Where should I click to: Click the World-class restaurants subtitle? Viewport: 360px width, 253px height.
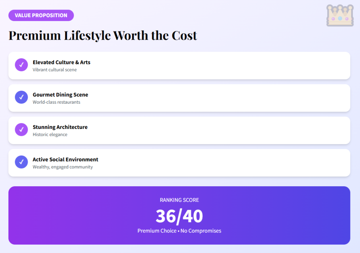point(56,102)
